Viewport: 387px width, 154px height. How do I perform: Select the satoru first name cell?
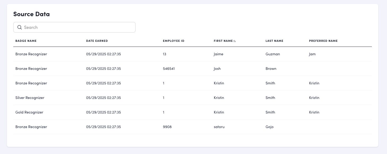coord(219,127)
